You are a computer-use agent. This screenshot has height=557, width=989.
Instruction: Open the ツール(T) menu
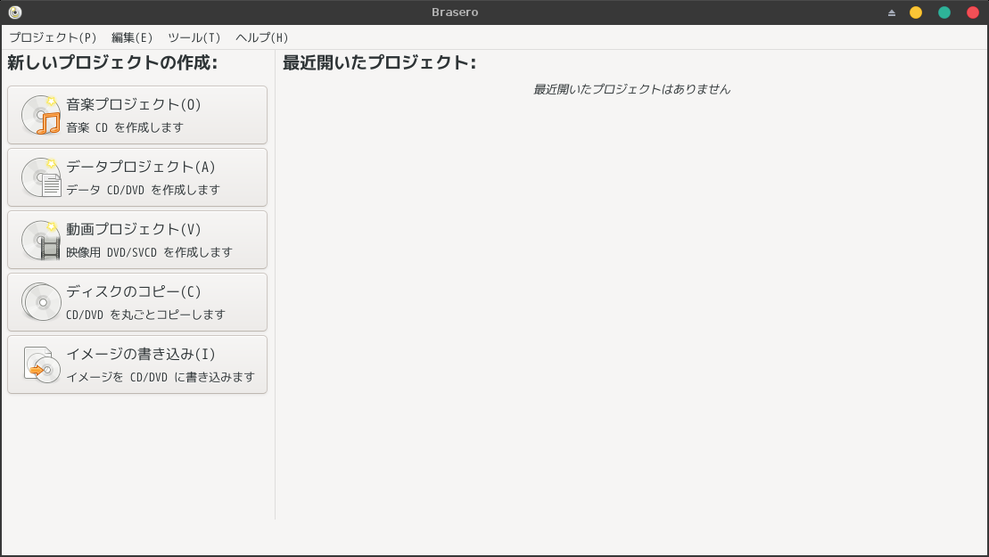[194, 37]
